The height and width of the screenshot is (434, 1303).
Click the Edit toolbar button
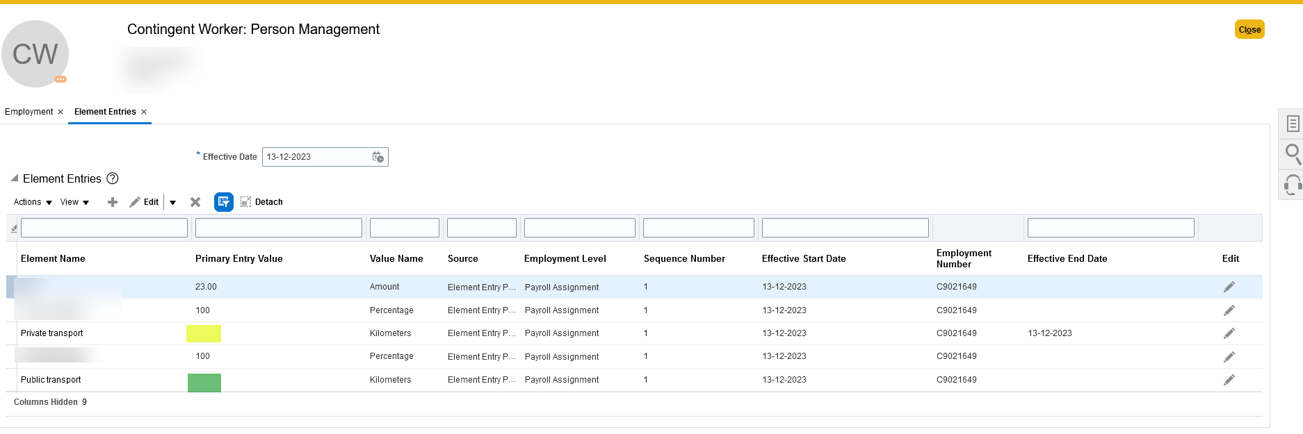[x=144, y=202]
